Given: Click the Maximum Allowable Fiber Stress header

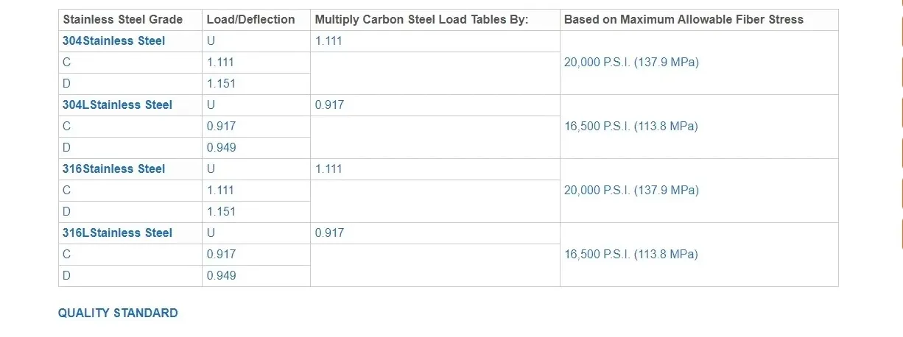Looking at the screenshot, I should tap(684, 20).
